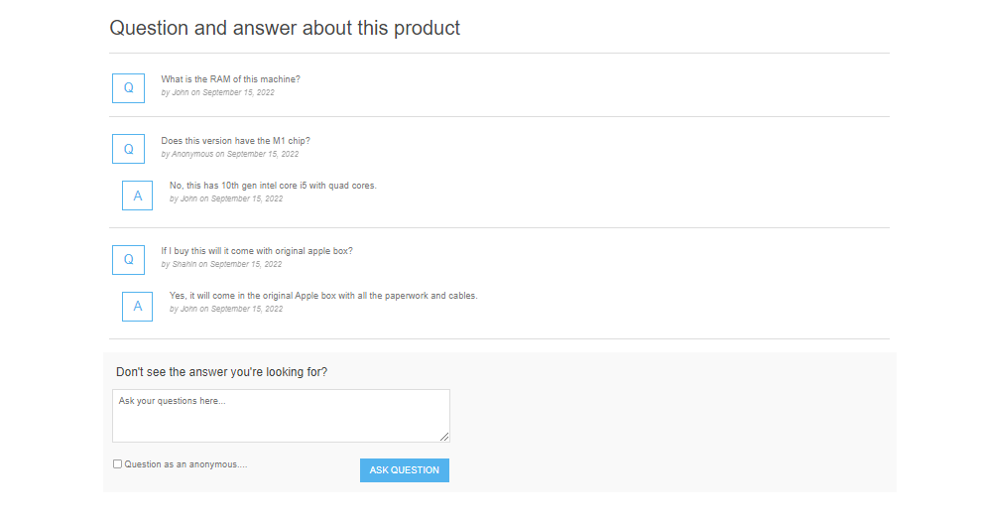The width and height of the screenshot is (982, 523).
Task: Click the 'by Anonymous' author line
Action: tap(230, 154)
